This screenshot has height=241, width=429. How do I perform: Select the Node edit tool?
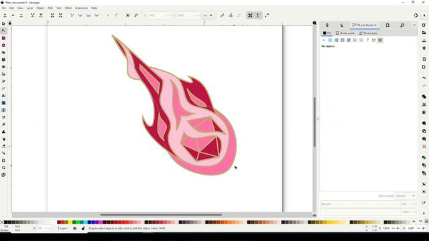[x=3, y=31]
